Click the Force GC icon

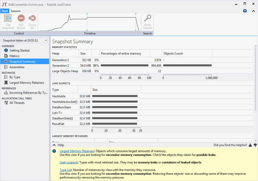click(x=32, y=18)
